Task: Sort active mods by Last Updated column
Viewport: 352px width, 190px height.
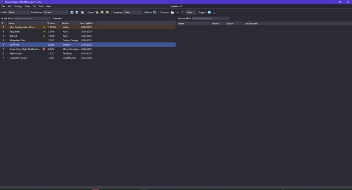Action: [x=87, y=23]
